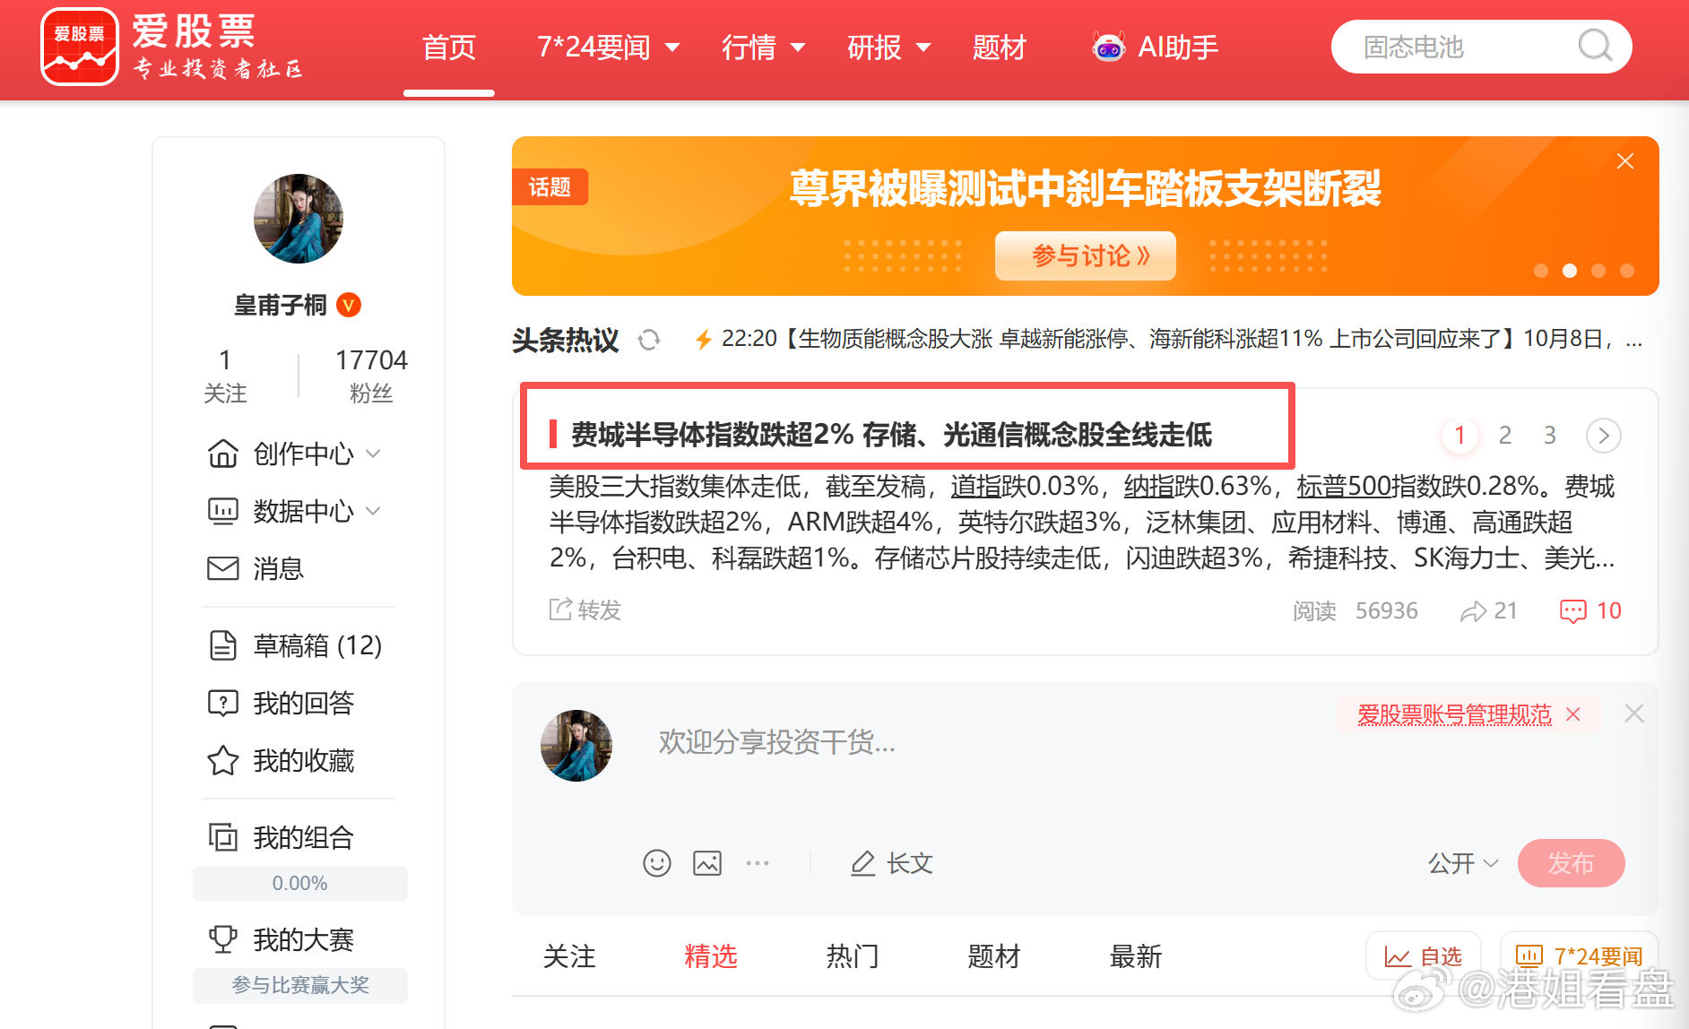Expand 数据中心 chevron
Viewport: 1689px width, 1029px height.
[x=374, y=511]
